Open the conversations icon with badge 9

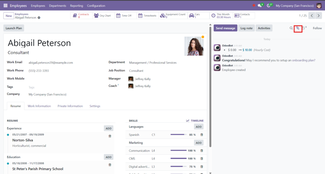coord(260,5)
